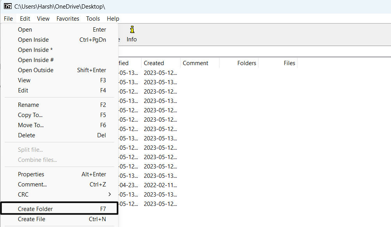Image resolution: width=391 pixels, height=227 pixels.
Task: Open the Favorites menu
Action: coord(68,19)
